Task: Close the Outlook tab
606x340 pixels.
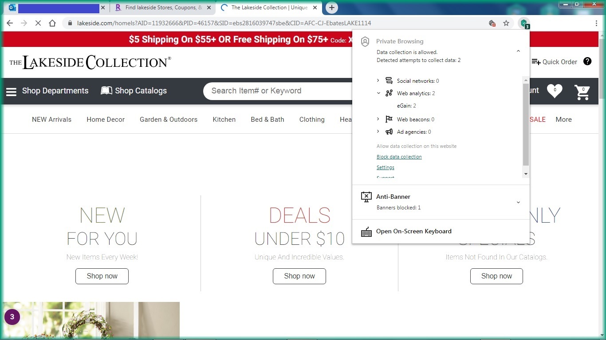Action: 103,8
